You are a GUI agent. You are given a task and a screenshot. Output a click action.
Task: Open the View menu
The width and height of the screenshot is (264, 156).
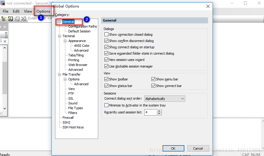pos(28,11)
